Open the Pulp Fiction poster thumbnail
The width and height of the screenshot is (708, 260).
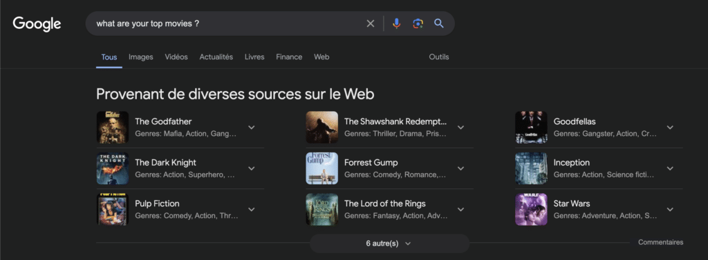pos(113,210)
